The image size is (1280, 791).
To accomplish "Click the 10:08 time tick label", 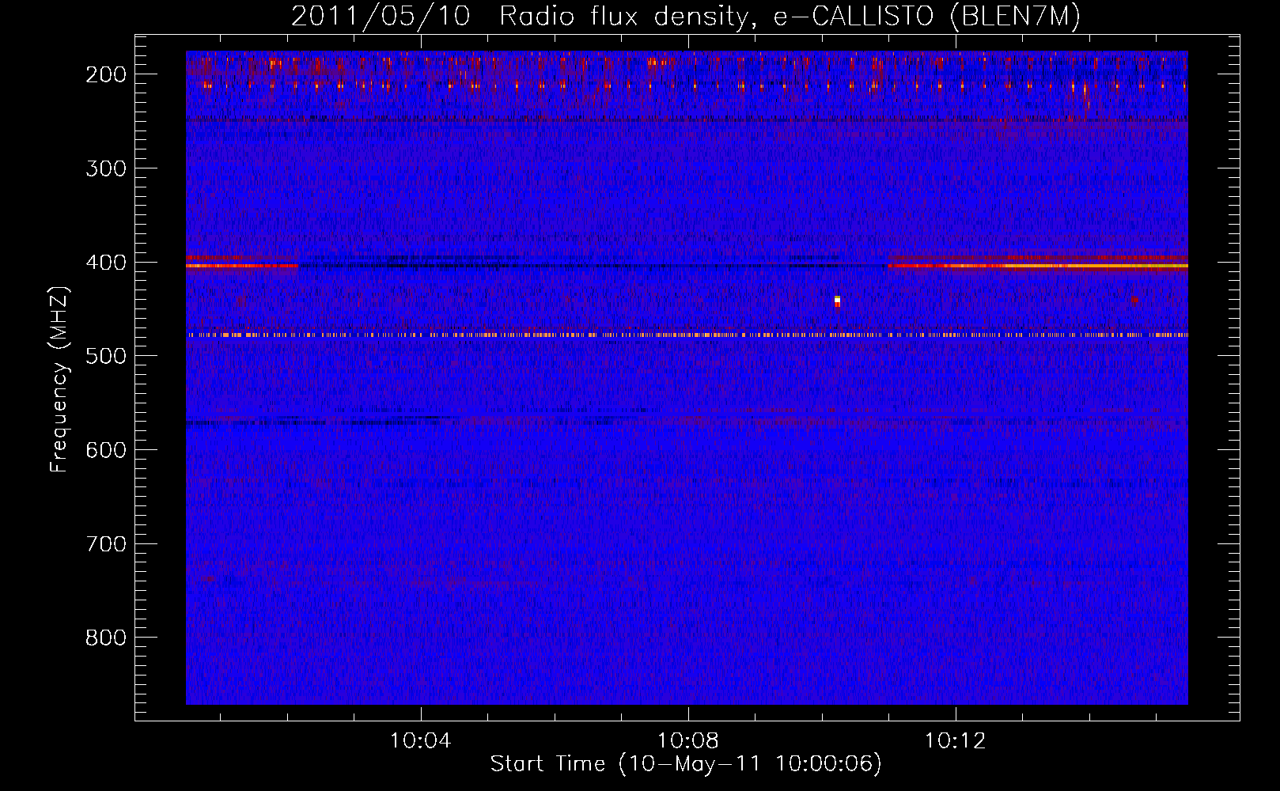I will tap(688, 741).
